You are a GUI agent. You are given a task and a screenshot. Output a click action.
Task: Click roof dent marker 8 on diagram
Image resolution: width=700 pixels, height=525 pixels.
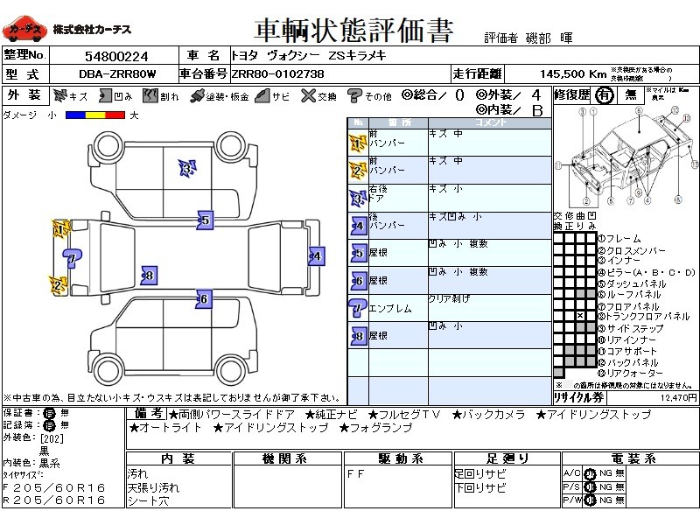149,276
